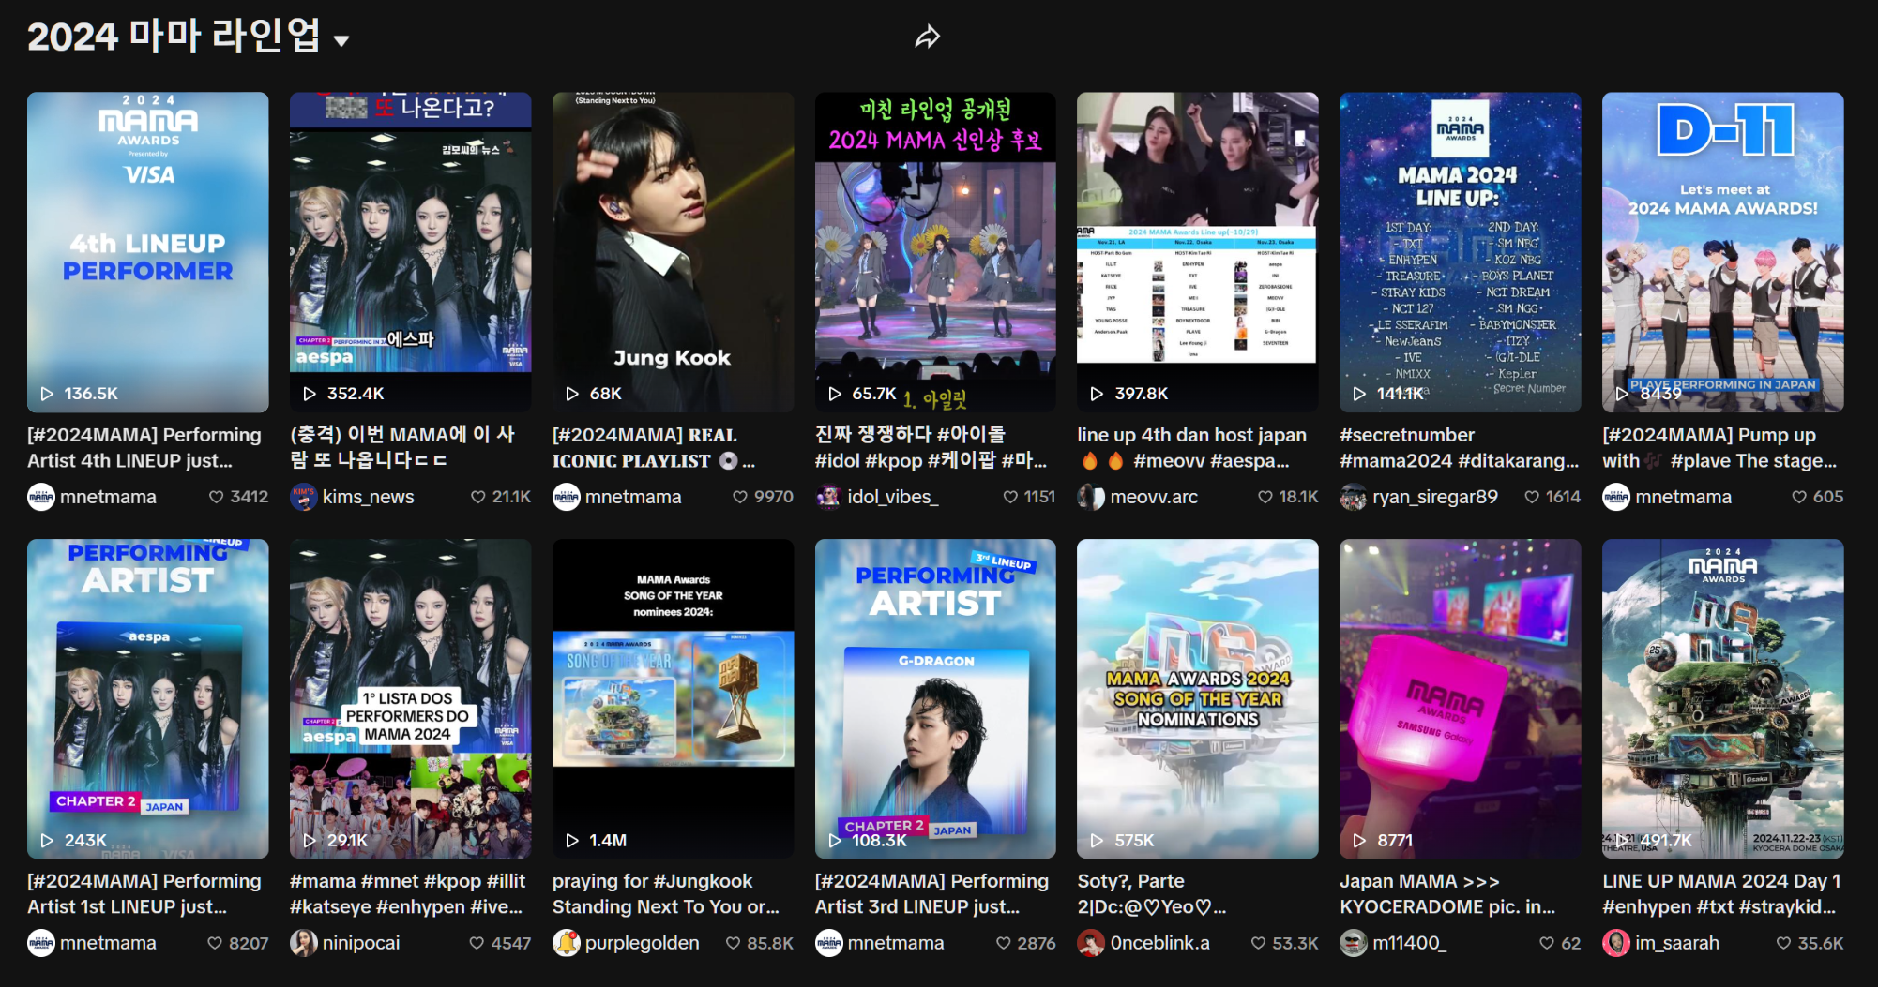Image resolution: width=1878 pixels, height=987 pixels.
Task: Open purplegolden profile avatar
Action: tap(567, 943)
